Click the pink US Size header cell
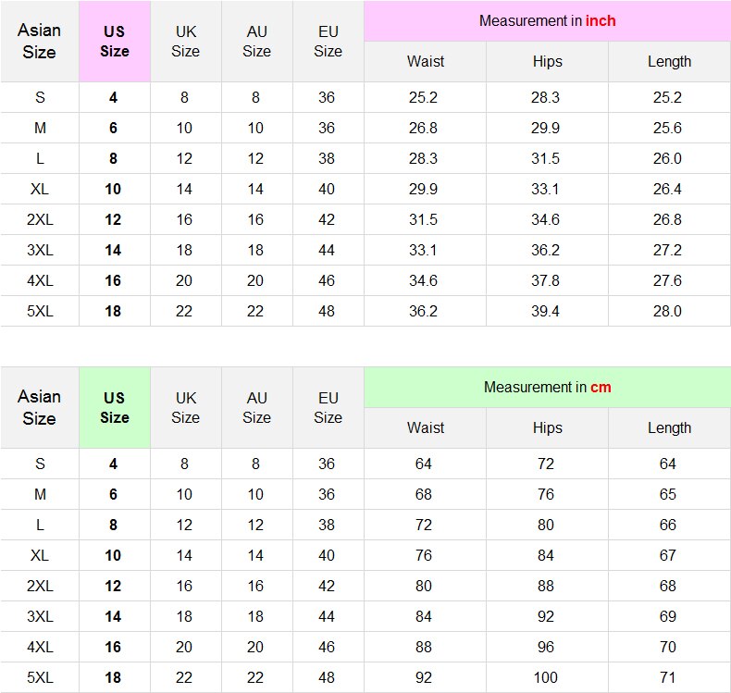Image resolution: width=731 pixels, height=693 pixels. 115,42
